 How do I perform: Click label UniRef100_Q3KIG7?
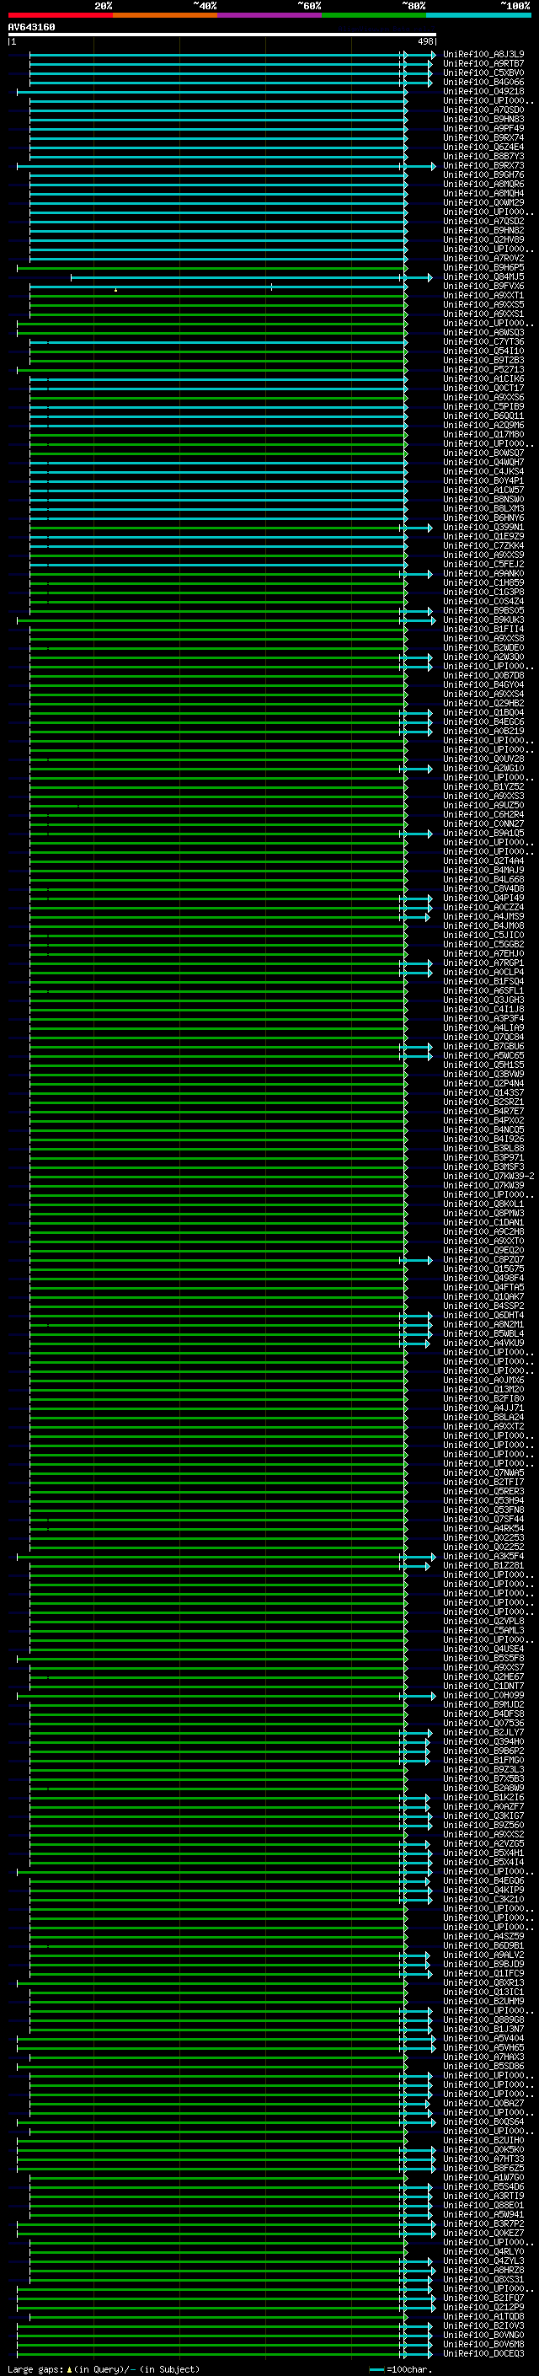pyautogui.click(x=483, y=1816)
